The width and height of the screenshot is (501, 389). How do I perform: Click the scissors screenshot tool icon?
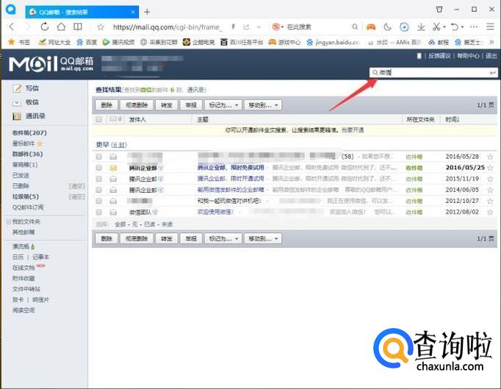436,27
